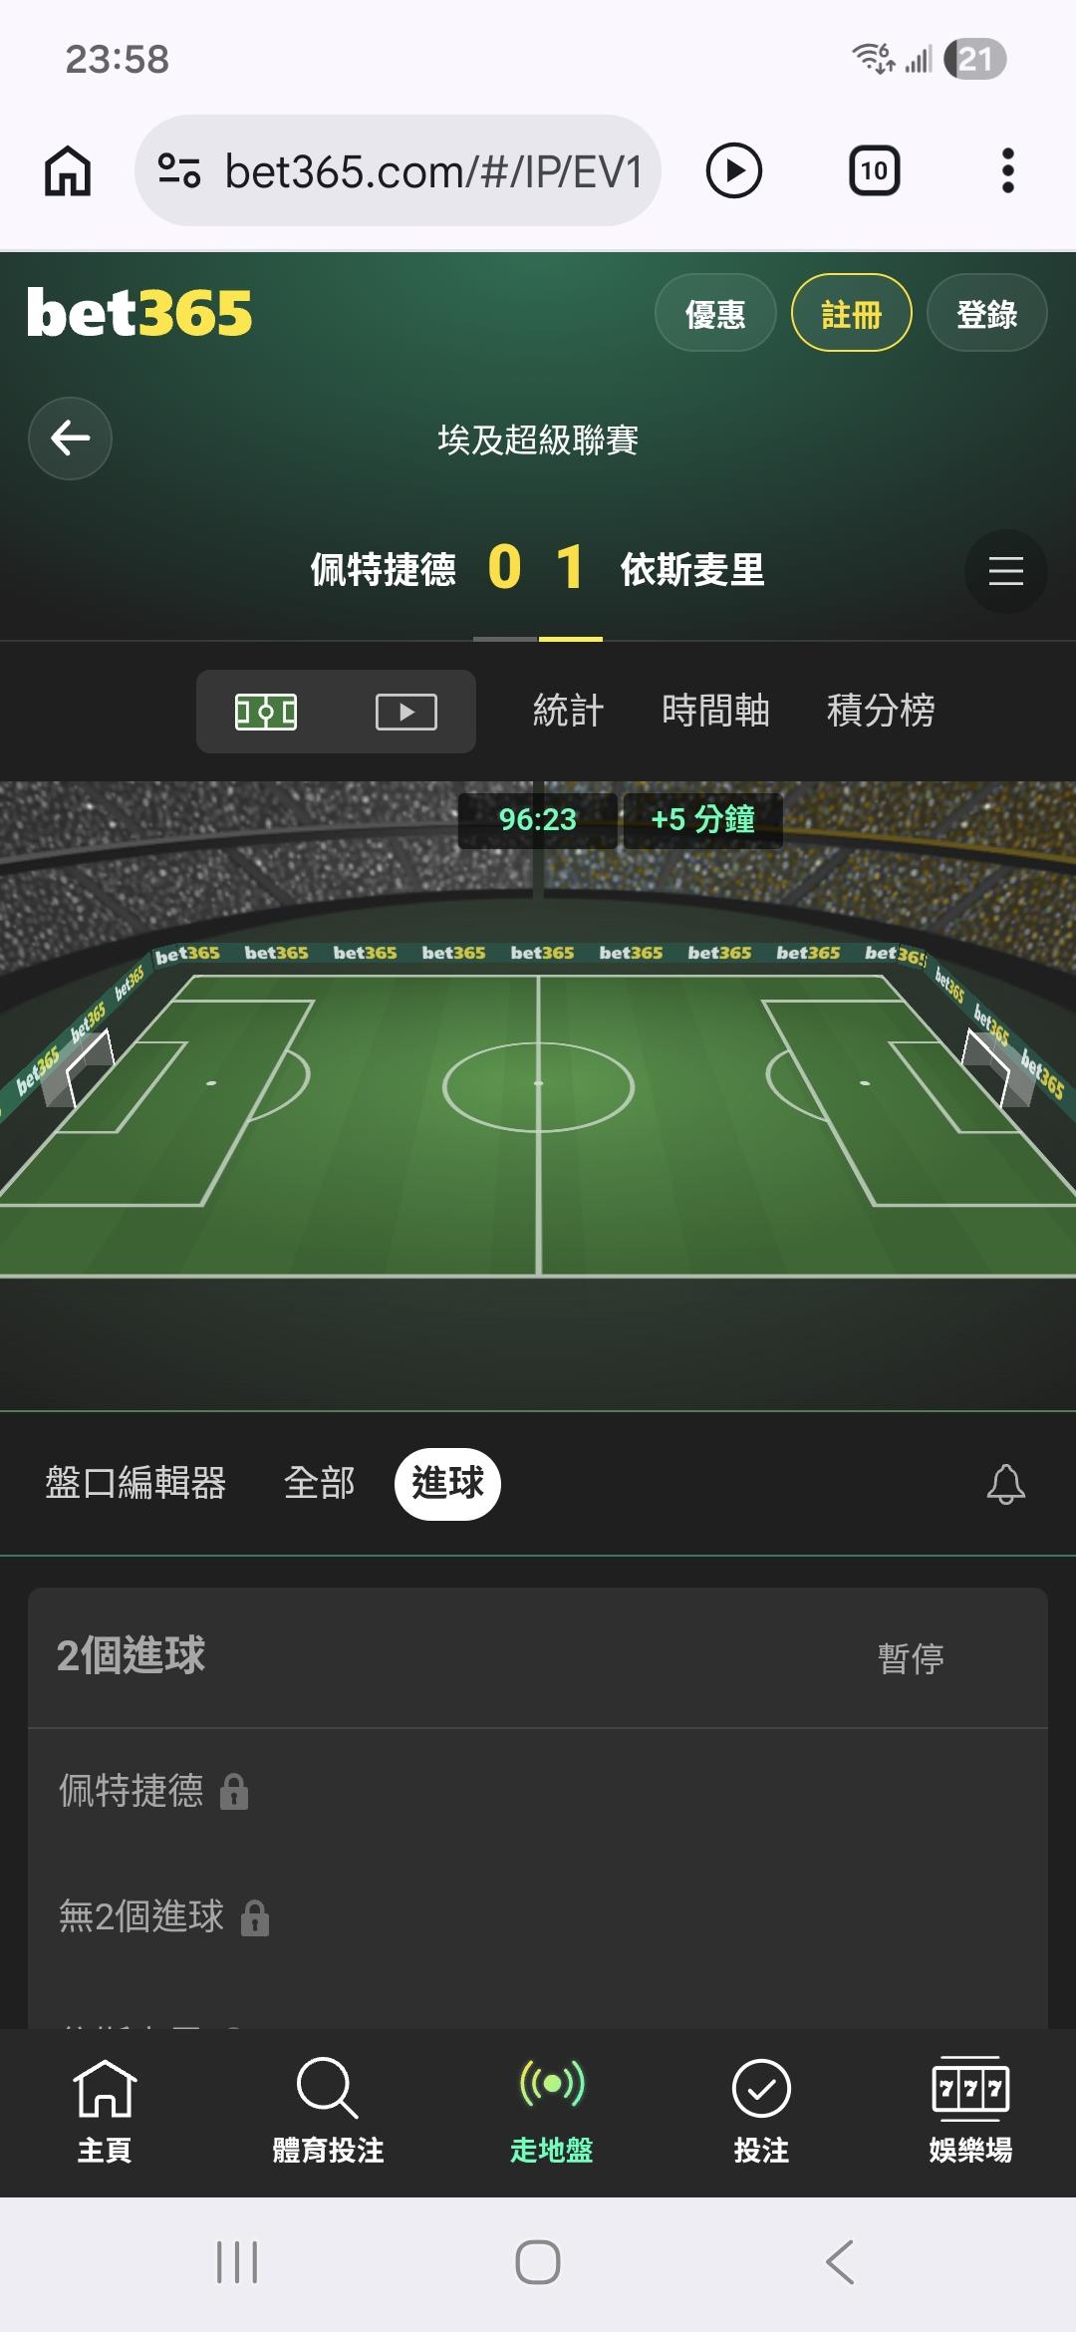Open the match menu hamburger icon
This screenshot has width=1076, height=2332.
pyautogui.click(x=1005, y=571)
